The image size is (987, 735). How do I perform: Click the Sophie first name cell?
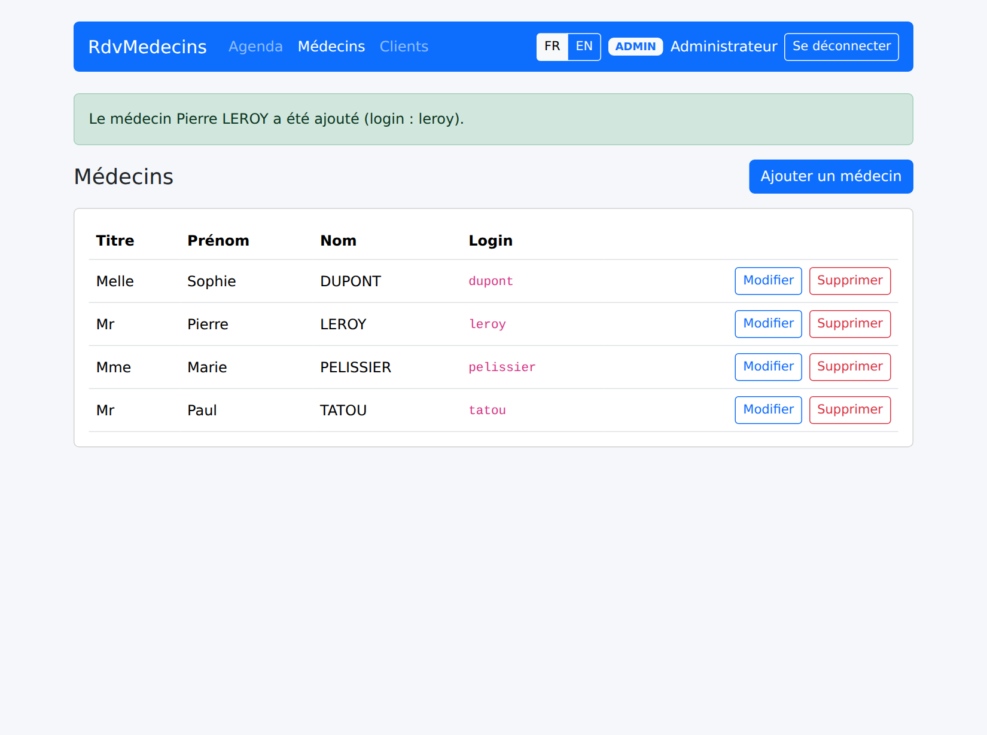click(211, 281)
